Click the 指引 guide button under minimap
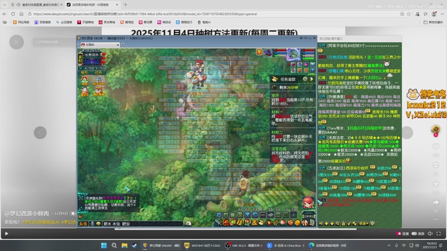 [84, 73]
